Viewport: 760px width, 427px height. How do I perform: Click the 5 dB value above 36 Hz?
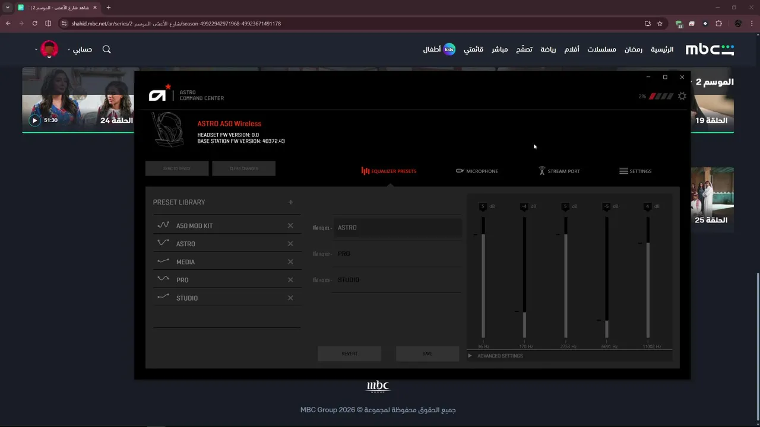(483, 206)
